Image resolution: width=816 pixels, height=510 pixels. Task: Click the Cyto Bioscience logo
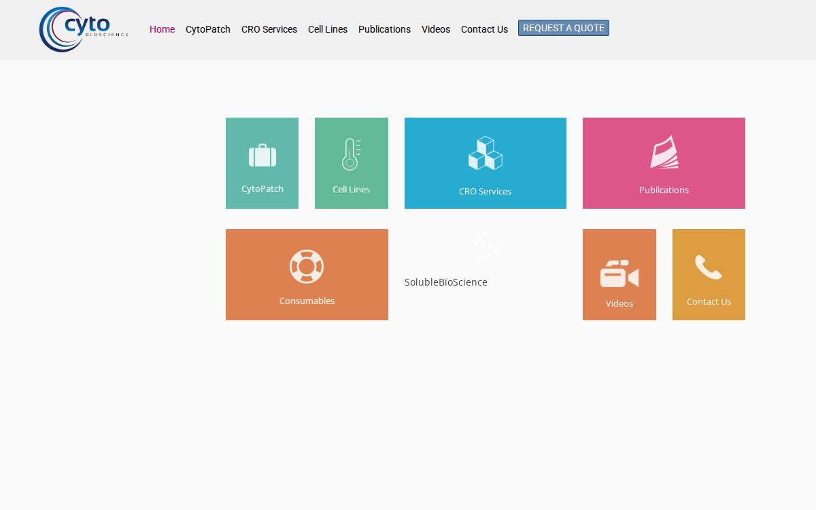point(84,29)
